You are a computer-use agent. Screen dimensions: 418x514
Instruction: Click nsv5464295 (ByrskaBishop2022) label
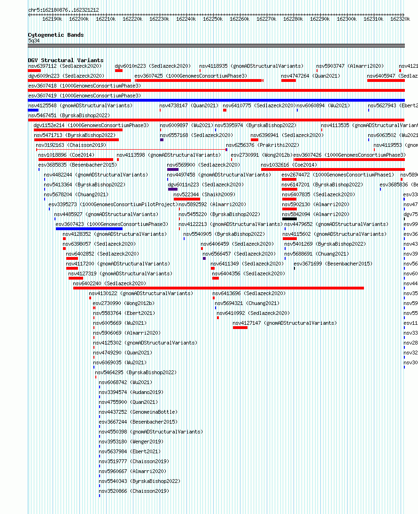point(136,372)
